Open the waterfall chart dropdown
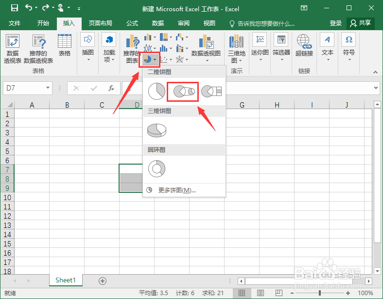The image size is (383, 299). [x=182, y=37]
